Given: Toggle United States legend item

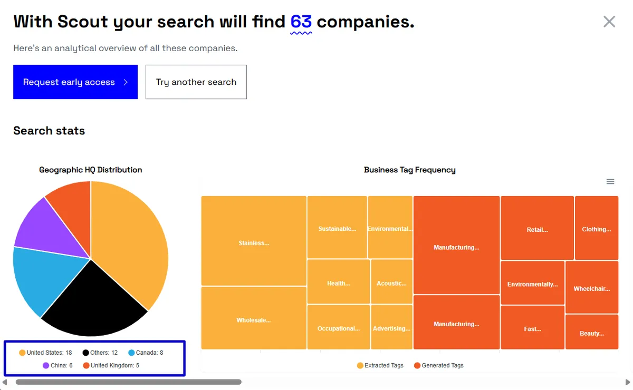Looking at the screenshot, I should pos(45,353).
